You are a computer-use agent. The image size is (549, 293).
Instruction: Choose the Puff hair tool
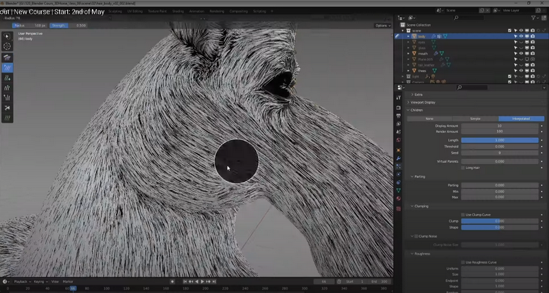[x=7, y=97]
